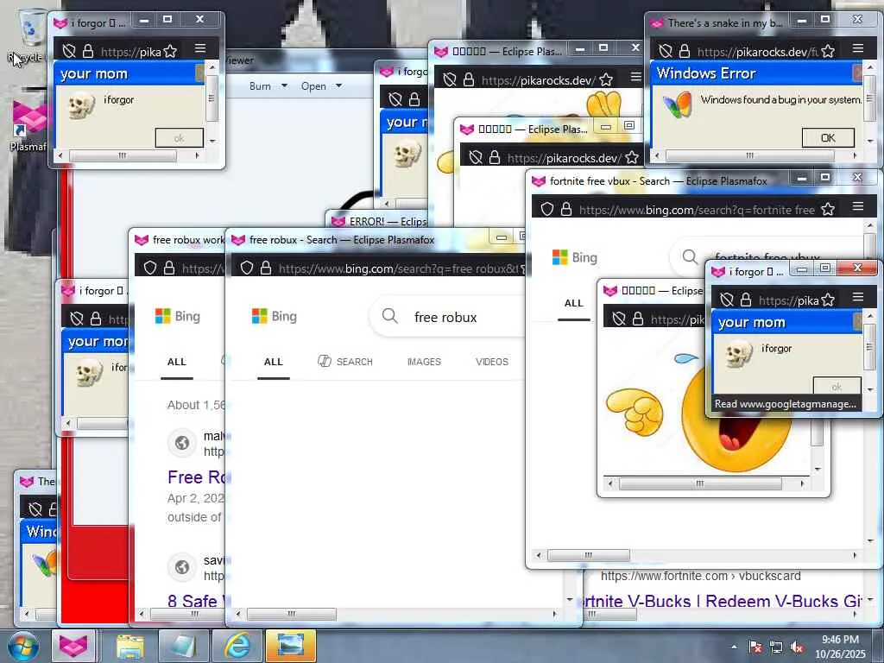Image resolution: width=884 pixels, height=663 pixels.
Task: Open Internet Explorer from taskbar
Action: tap(237, 646)
